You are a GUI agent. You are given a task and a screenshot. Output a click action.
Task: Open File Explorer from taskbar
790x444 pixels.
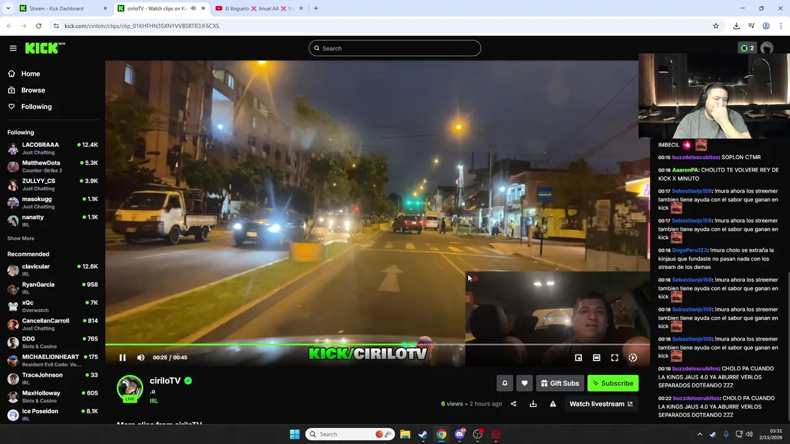coord(405,434)
